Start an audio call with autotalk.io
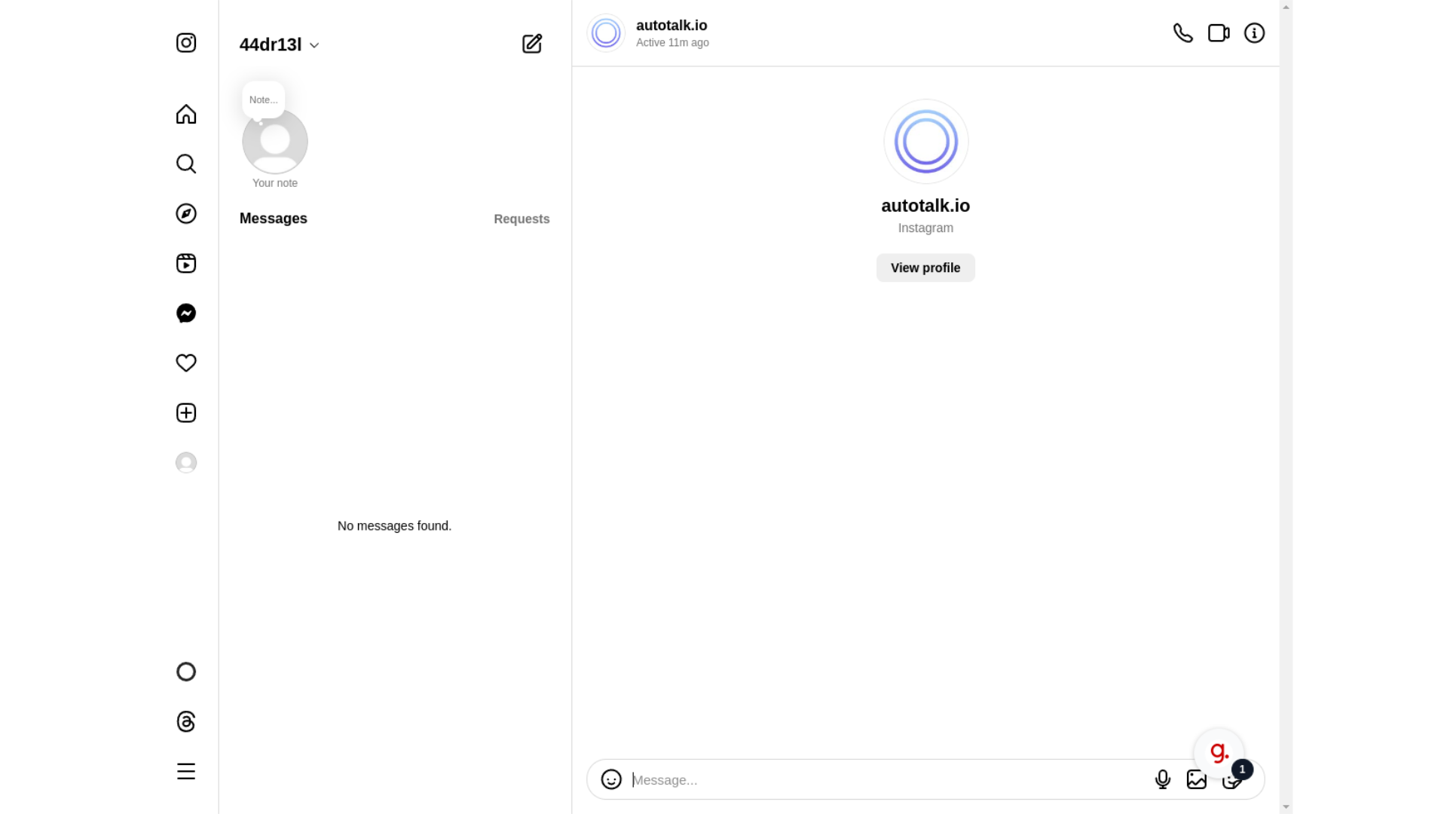This screenshot has width=1447, height=814. [x=1183, y=33]
